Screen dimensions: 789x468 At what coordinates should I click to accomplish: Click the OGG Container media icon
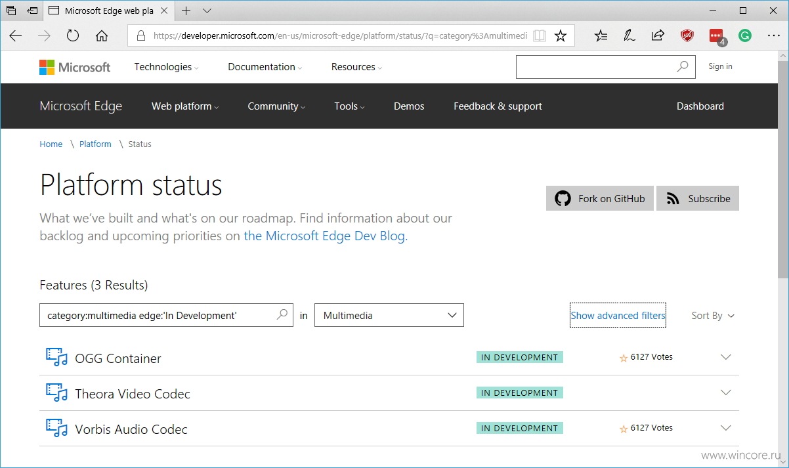coord(57,358)
